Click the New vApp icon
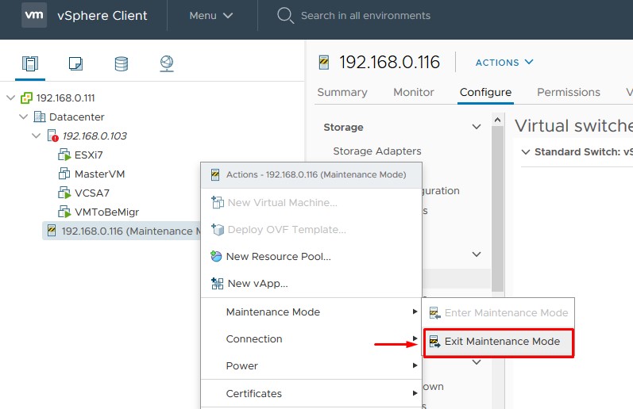 pyautogui.click(x=217, y=283)
